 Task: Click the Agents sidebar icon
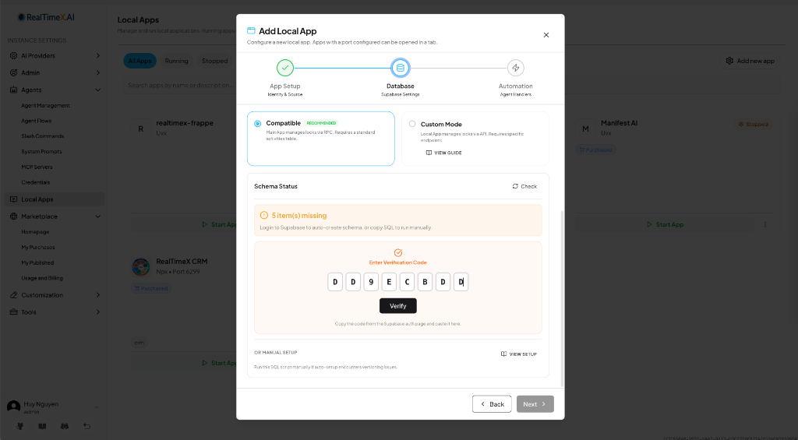tap(14, 90)
